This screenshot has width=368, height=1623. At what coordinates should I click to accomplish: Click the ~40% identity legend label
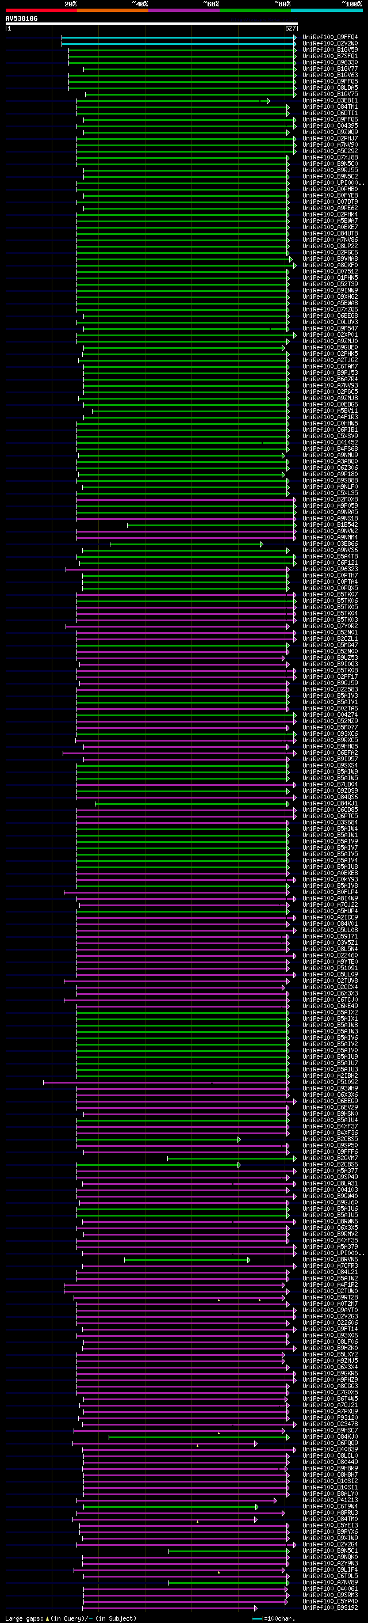pyautogui.click(x=140, y=4)
